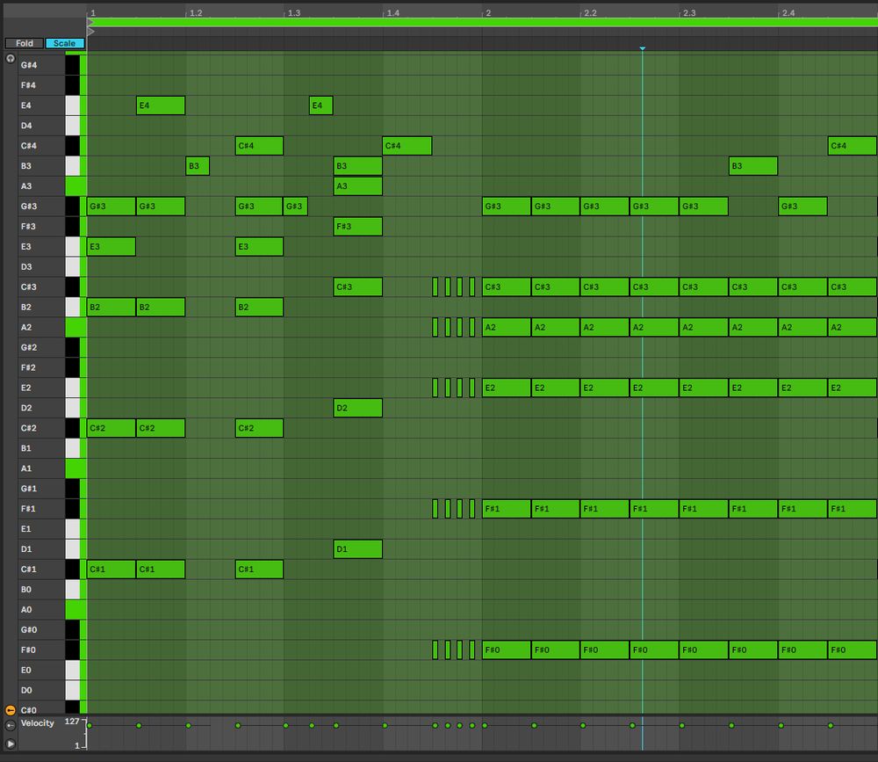
Task: Click the D4 white piano key
Action: coord(72,126)
